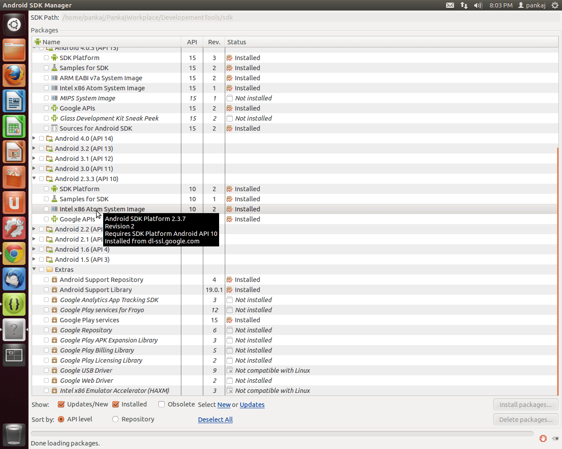Collapse the Android 2.3.3 (API 10) group
This screenshot has width=562, height=449.
click(34, 178)
